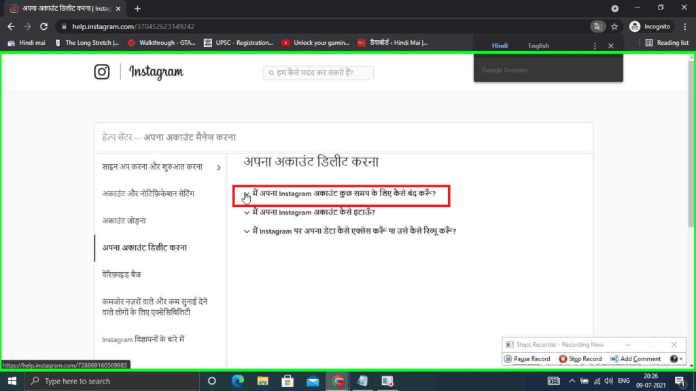696x391 pixels.
Task: Expand मैं अपना Instagram अकाउंट कैसे हटाऊँ
Action: pyautogui.click(x=309, y=212)
